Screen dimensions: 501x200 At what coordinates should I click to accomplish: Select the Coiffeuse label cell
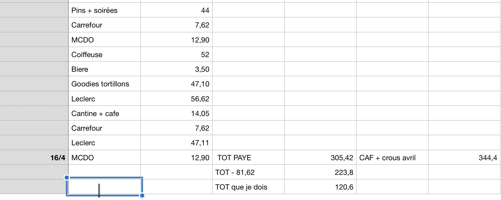pyautogui.click(x=104, y=55)
